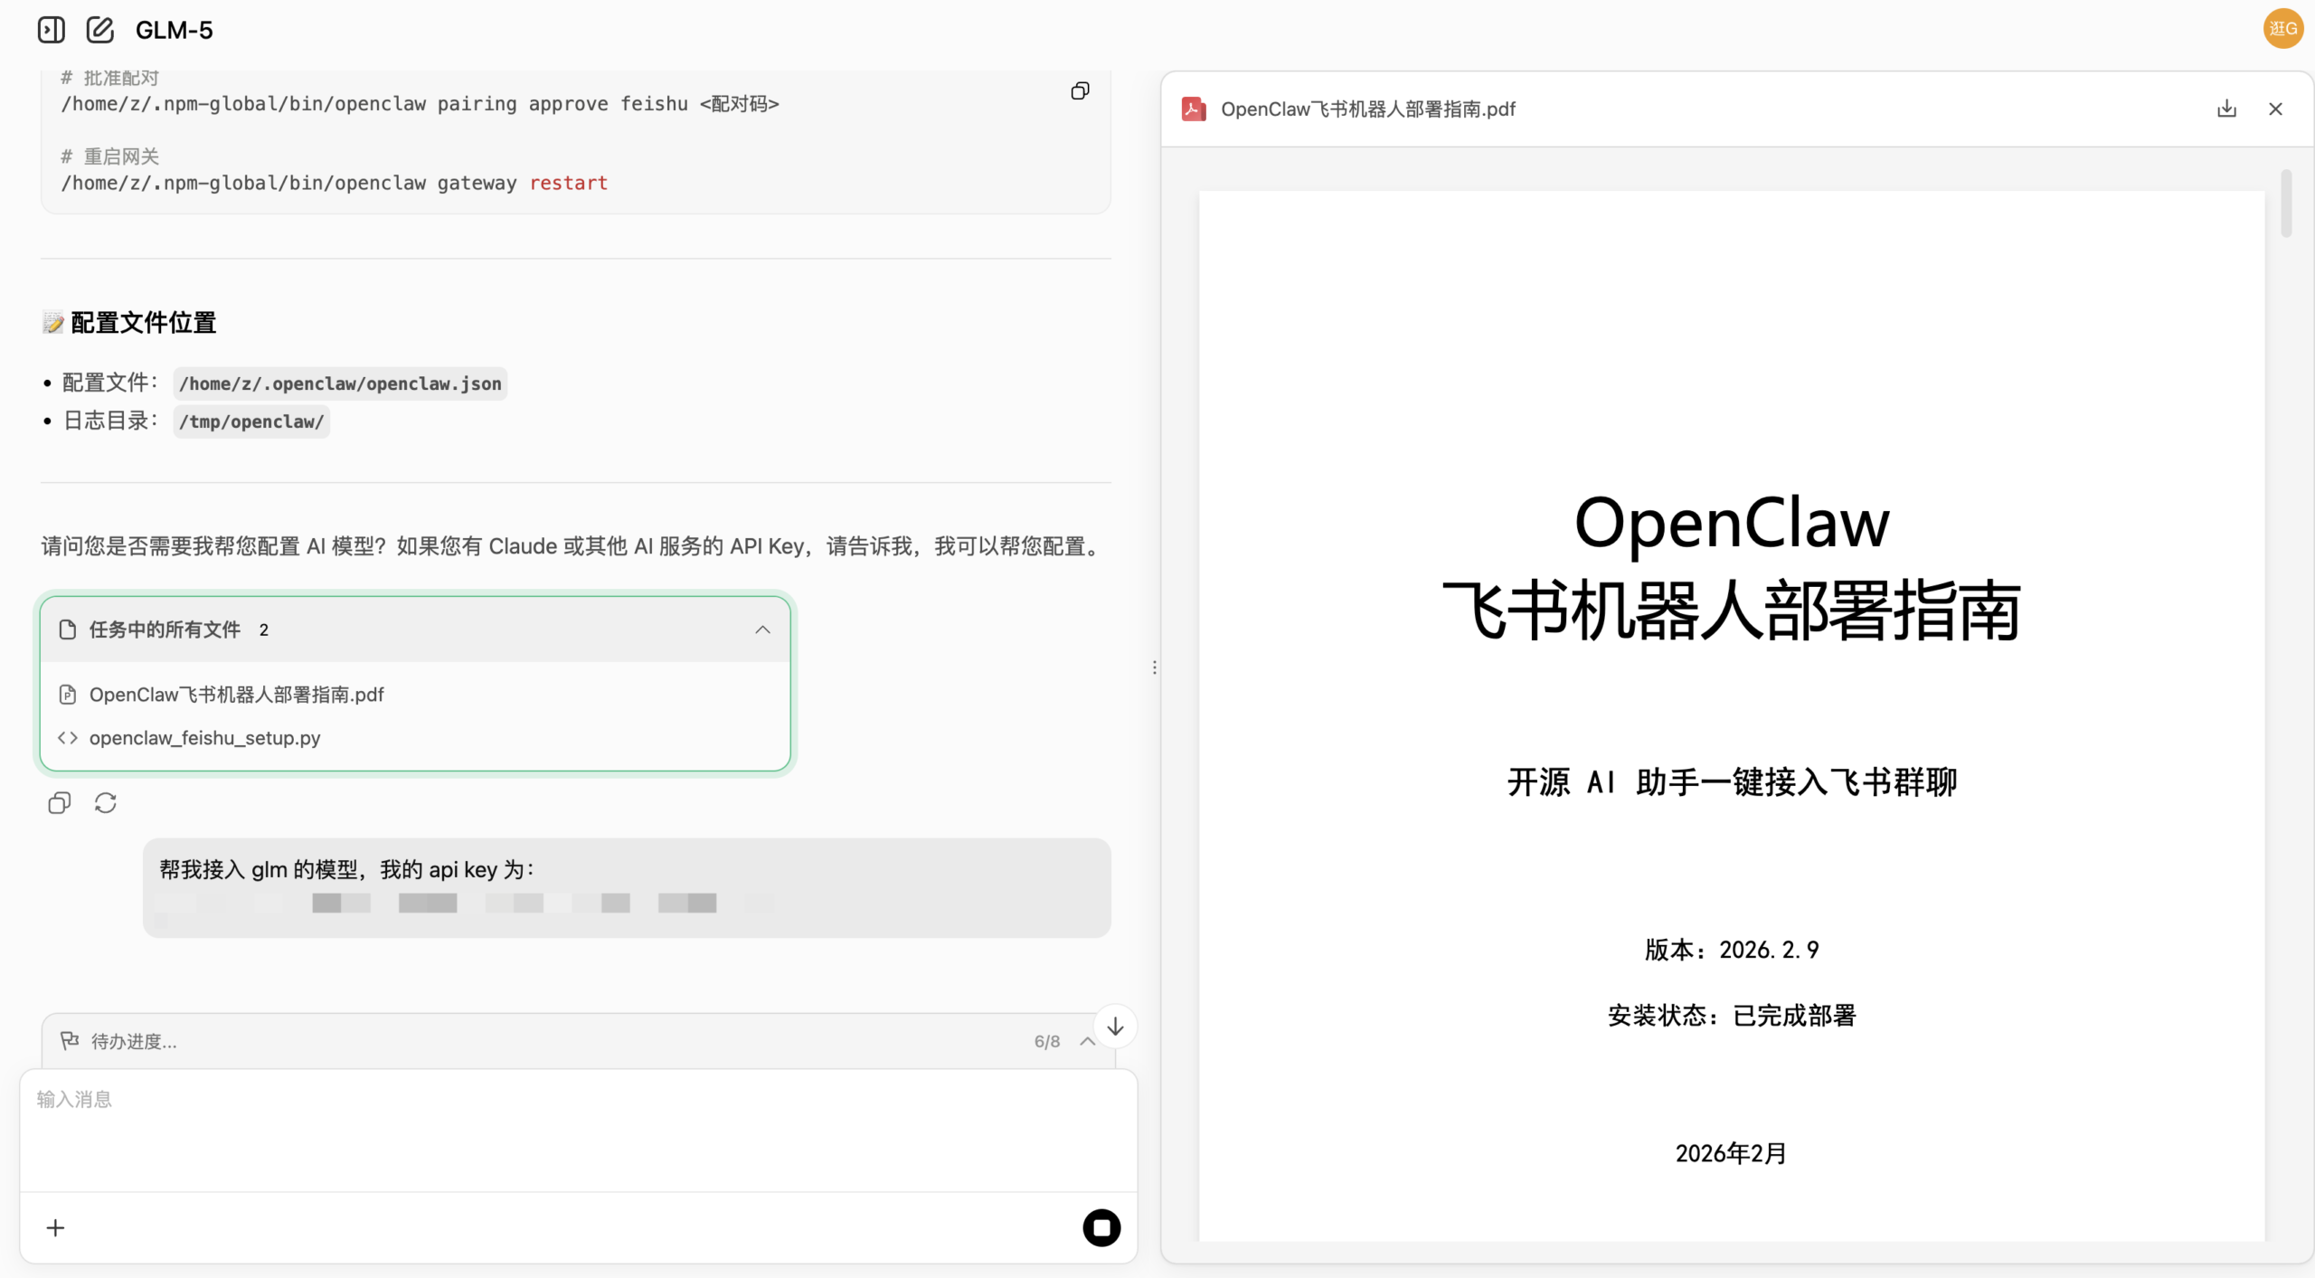Download the OpenClaw PDF with the download icon

coord(2226,109)
